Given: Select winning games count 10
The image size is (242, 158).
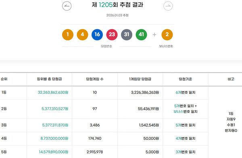Looking at the screenshot, I should point(95,92).
